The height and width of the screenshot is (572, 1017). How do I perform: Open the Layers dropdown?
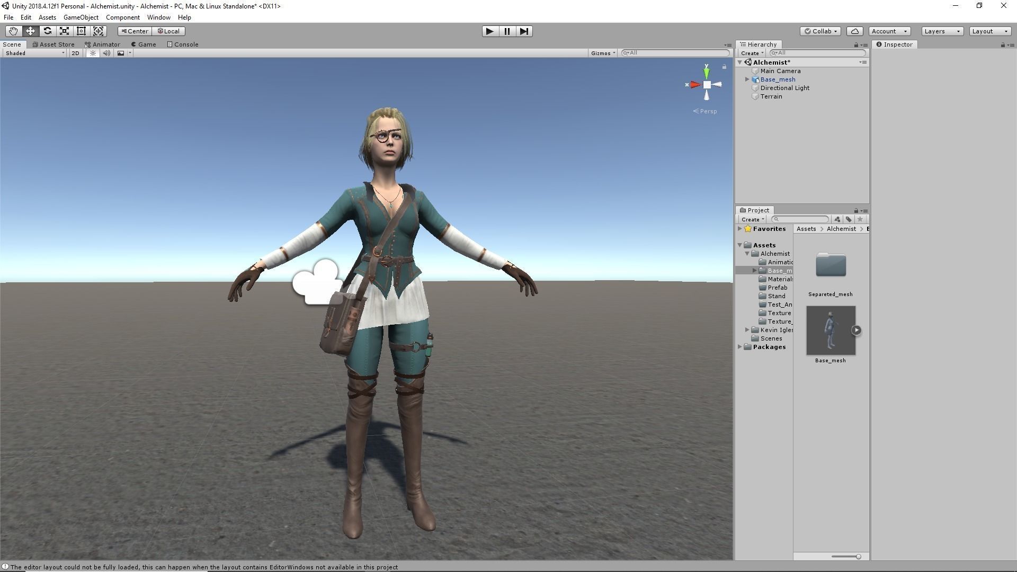942,31
